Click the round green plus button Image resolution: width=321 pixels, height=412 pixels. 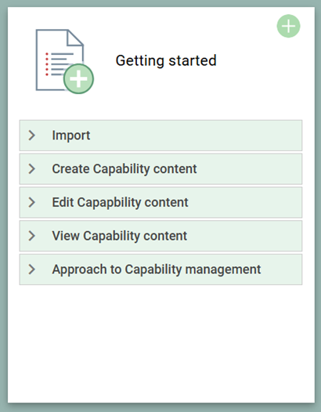[288, 26]
